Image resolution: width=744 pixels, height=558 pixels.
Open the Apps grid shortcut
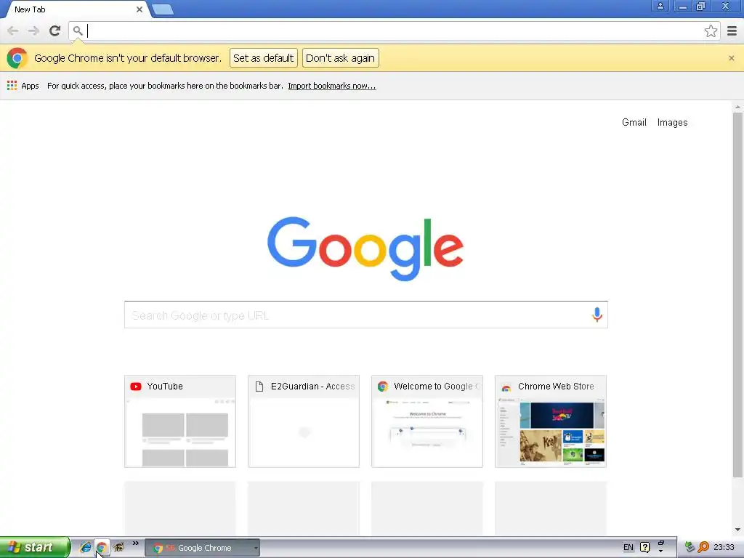23,86
